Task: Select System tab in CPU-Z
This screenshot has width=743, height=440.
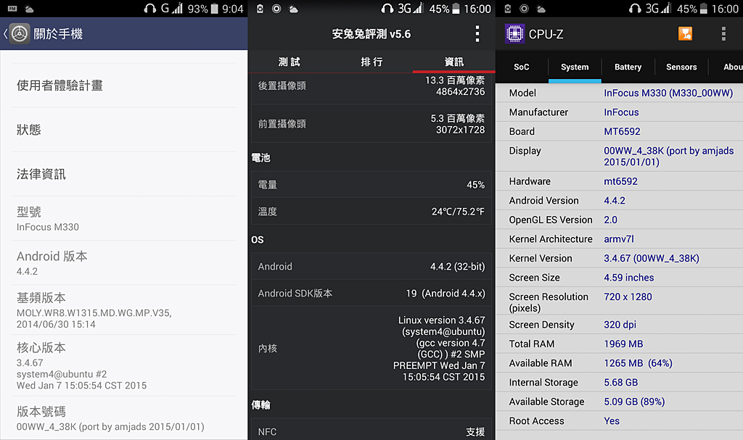Action: pyautogui.click(x=575, y=67)
